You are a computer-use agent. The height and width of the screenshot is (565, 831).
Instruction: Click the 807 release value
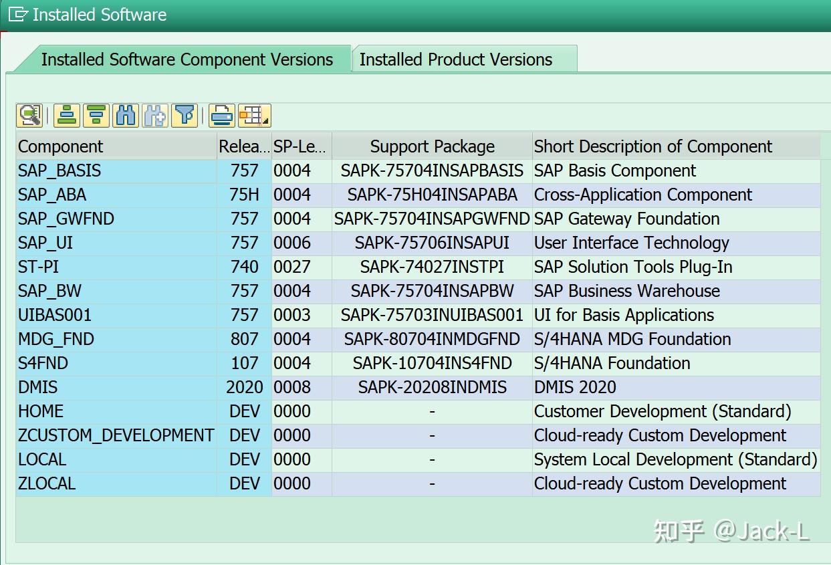244,339
